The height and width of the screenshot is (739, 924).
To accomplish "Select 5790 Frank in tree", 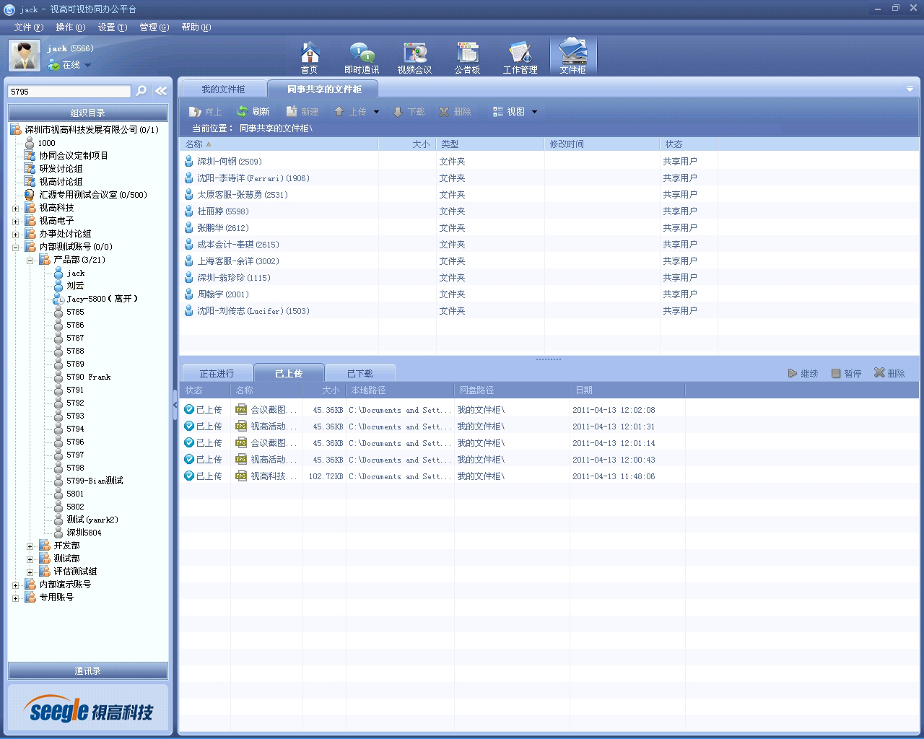I will click(82, 377).
